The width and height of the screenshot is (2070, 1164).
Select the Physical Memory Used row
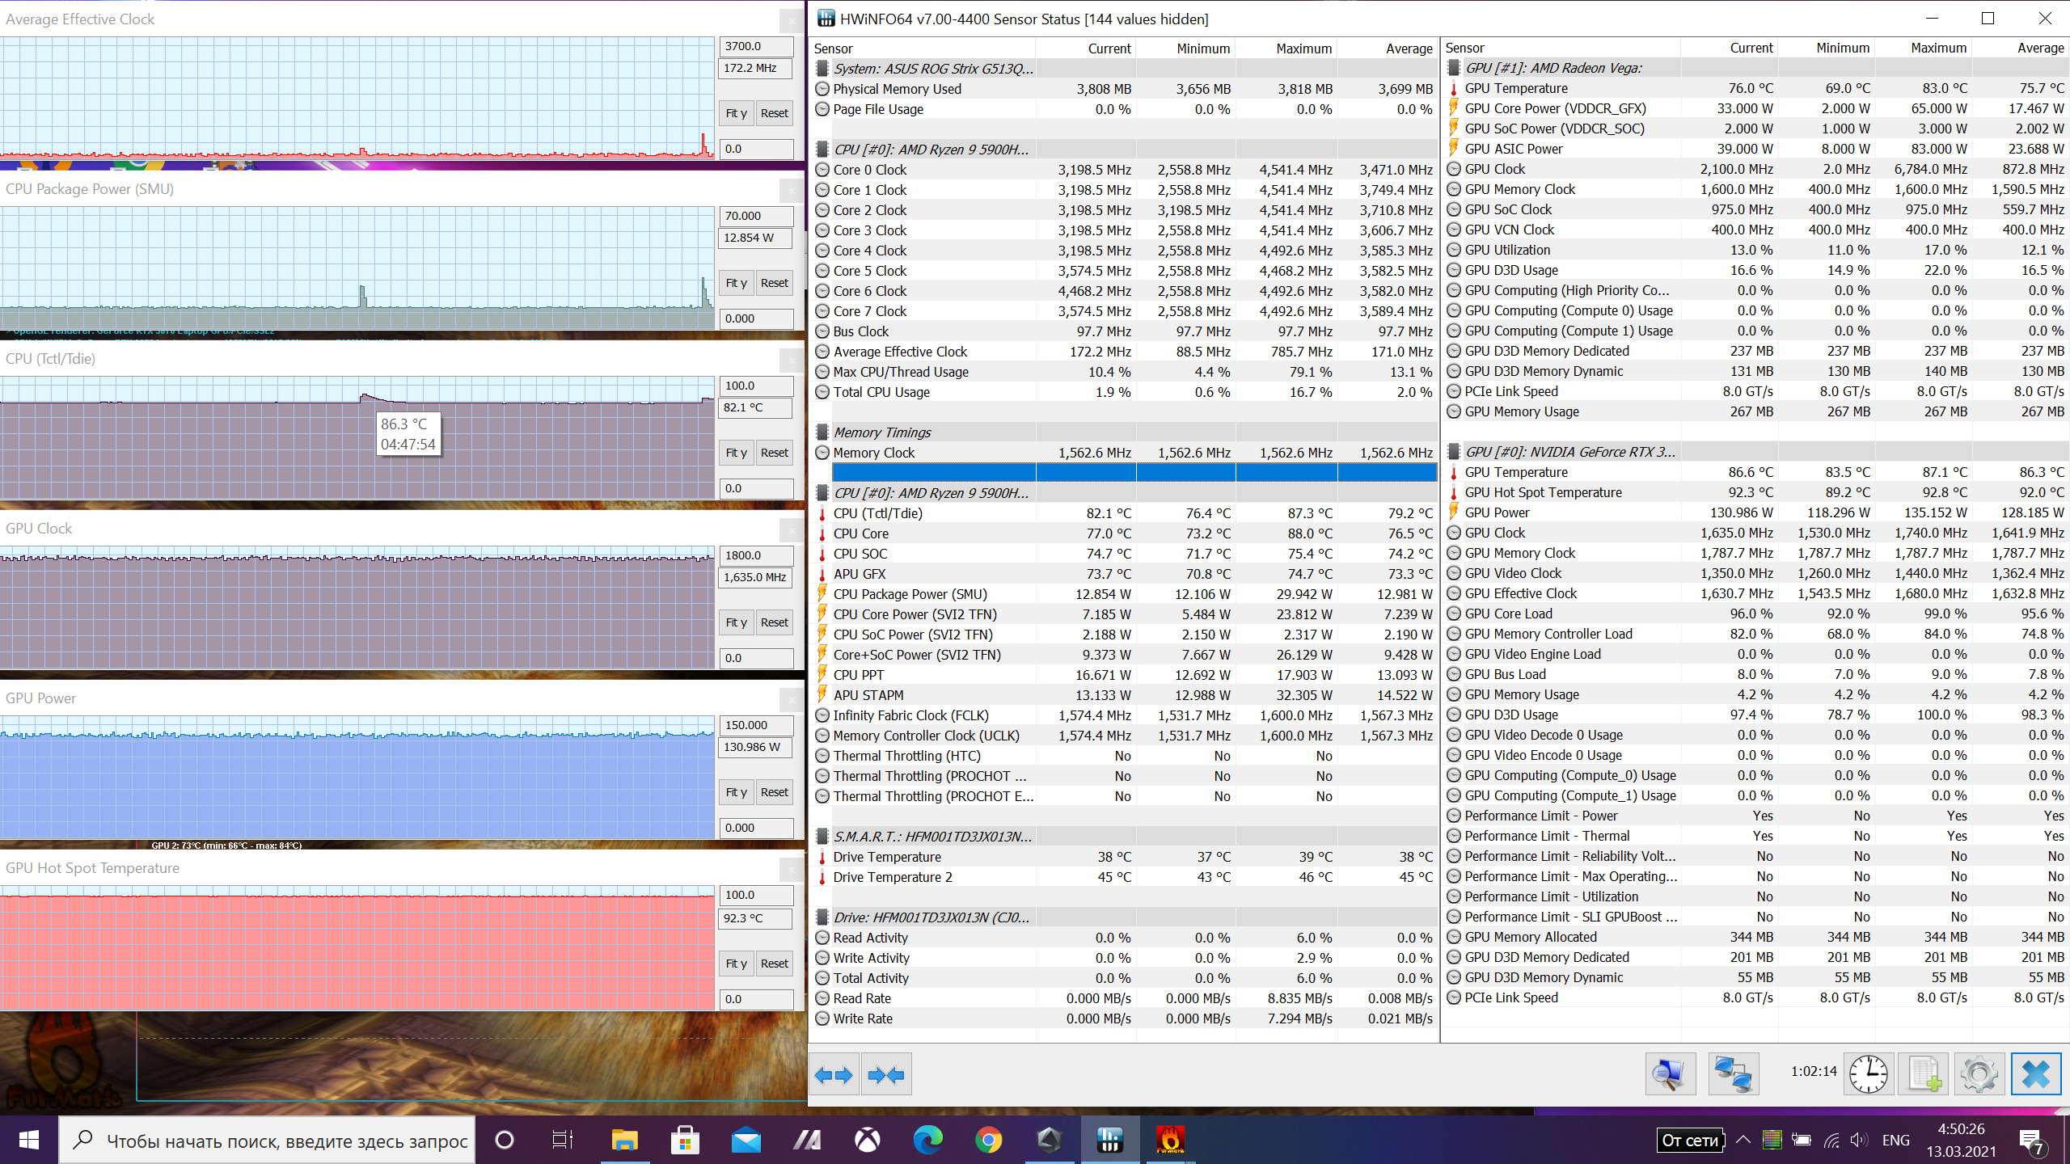1124,89
